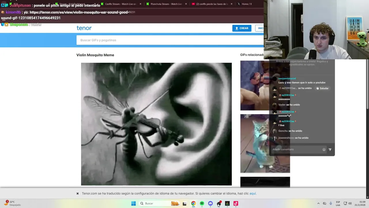Click the cat icon in taskbar search

pos(175,203)
